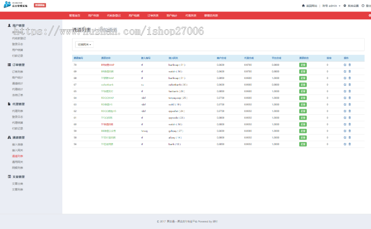371x229 pixels.
Task: Click the home icon beside 返回网站
Action: pyautogui.click(x=303, y=6)
